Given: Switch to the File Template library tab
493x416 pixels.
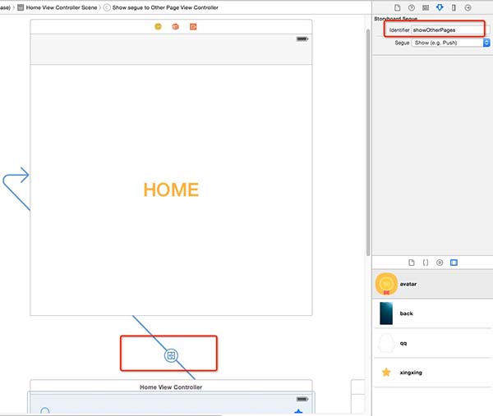Looking at the screenshot, I should [x=412, y=263].
